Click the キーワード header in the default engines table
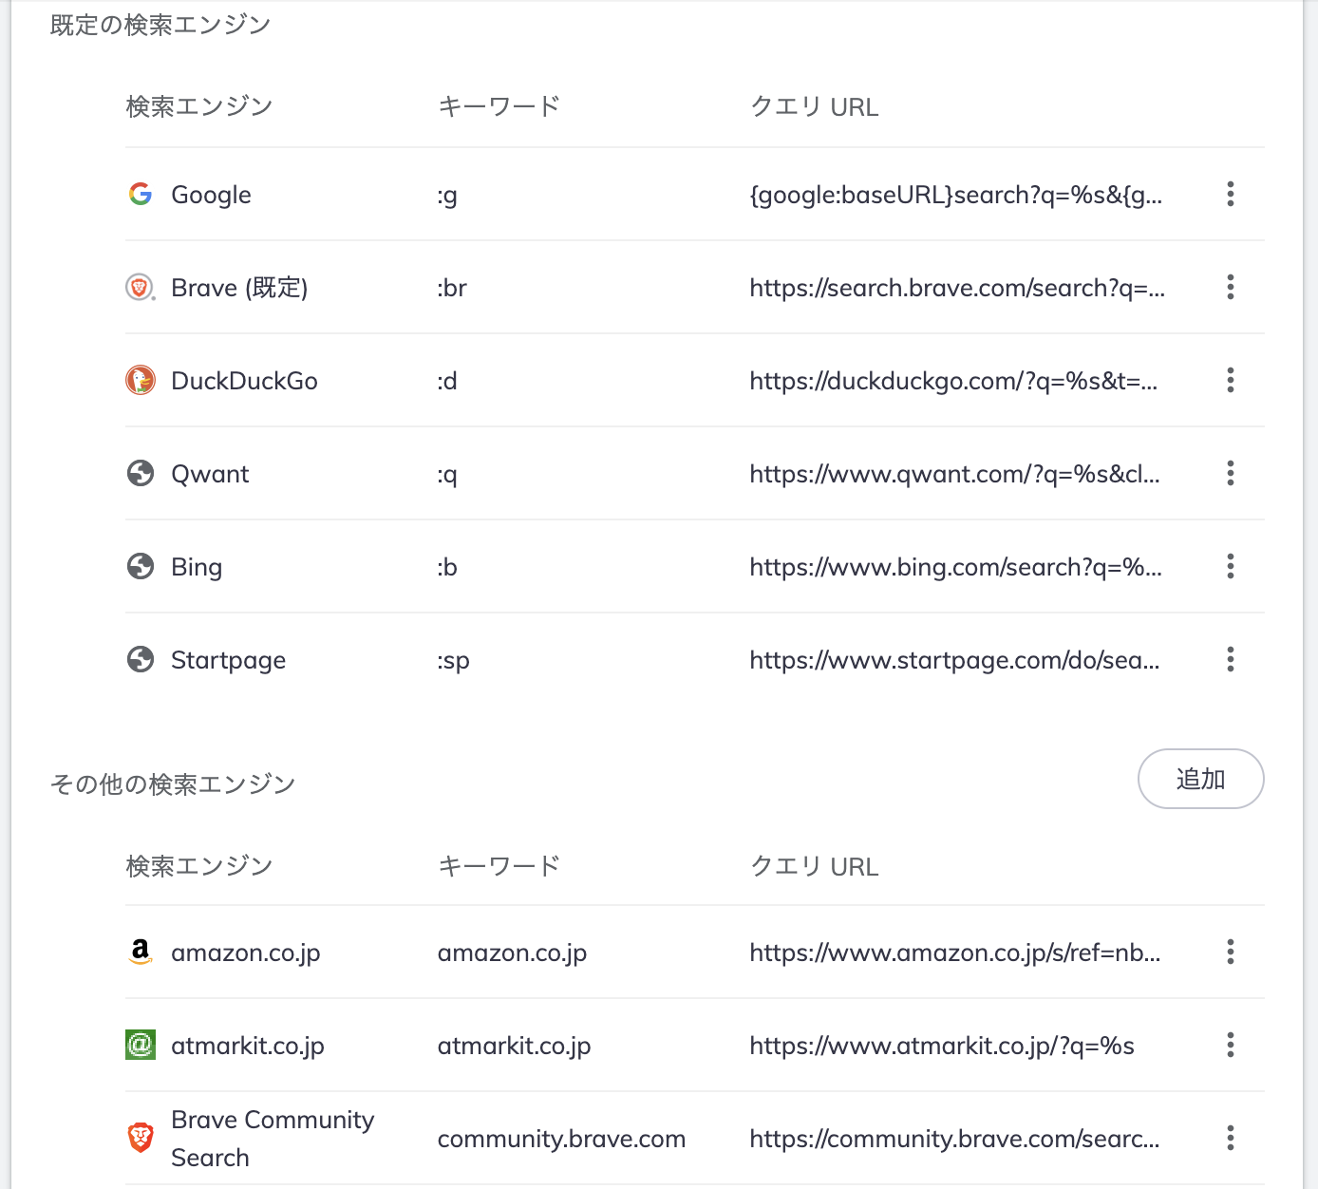Image resolution: width=1318 pixels, height=1189 pixels. pos(499,106)
